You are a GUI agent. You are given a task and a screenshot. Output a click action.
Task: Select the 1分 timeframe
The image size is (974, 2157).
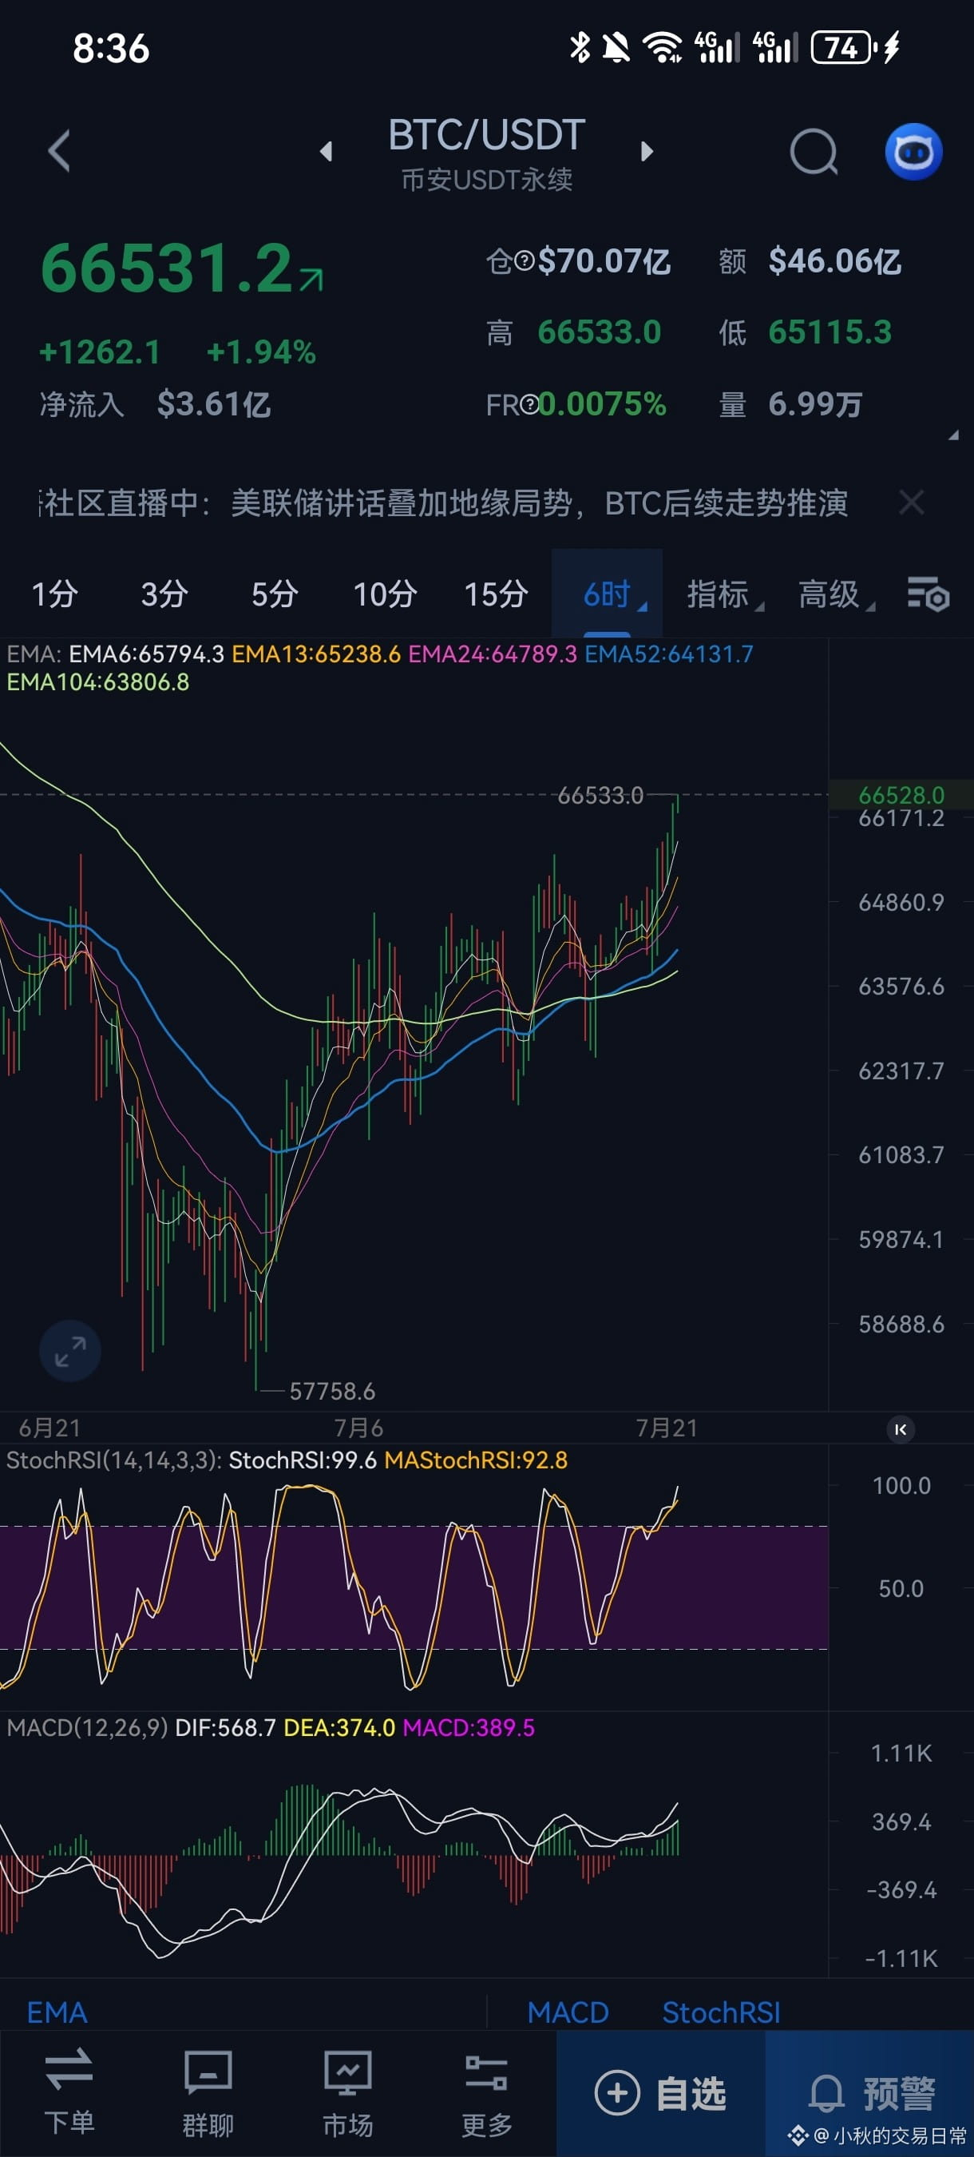(x=55, y=594)
